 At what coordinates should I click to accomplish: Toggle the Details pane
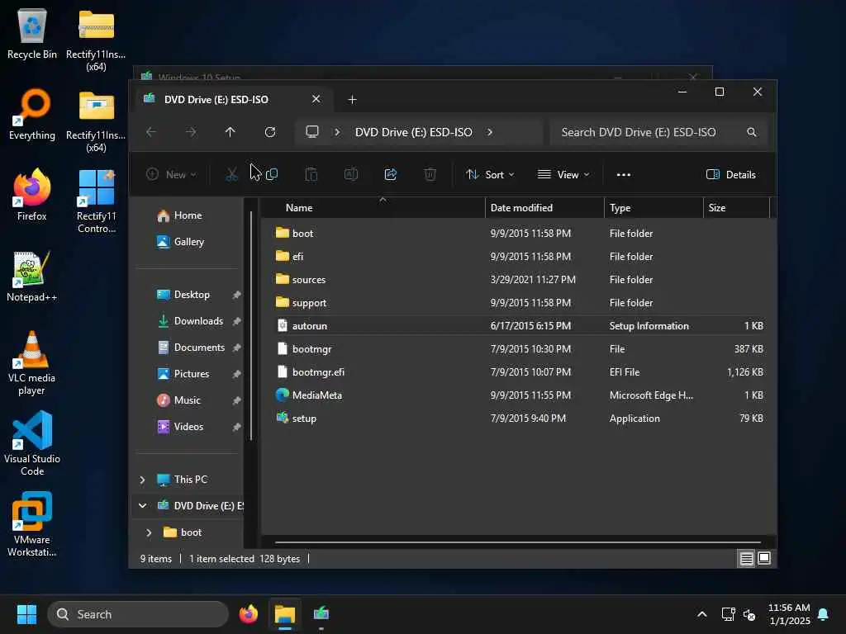730,175
